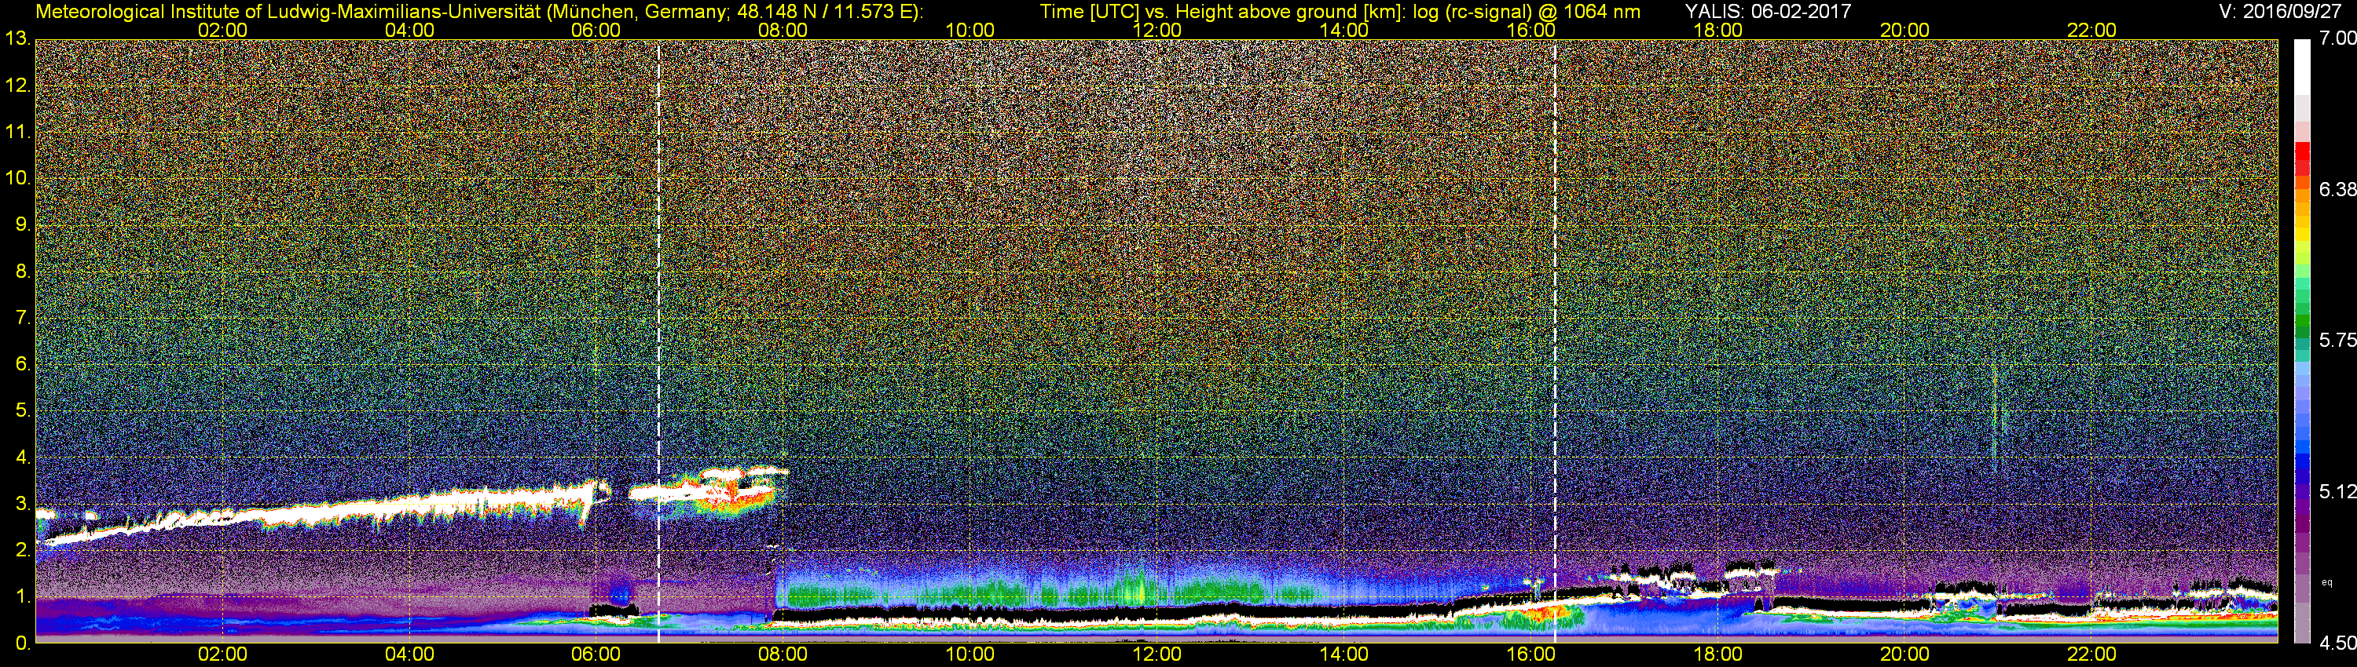Click the 5 km label on the height axis
The height and width of the screenshot is (667, 2357).
(x=20, y=411)
